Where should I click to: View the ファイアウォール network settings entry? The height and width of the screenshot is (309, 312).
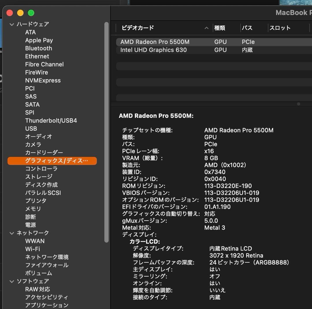coord(47,265)
